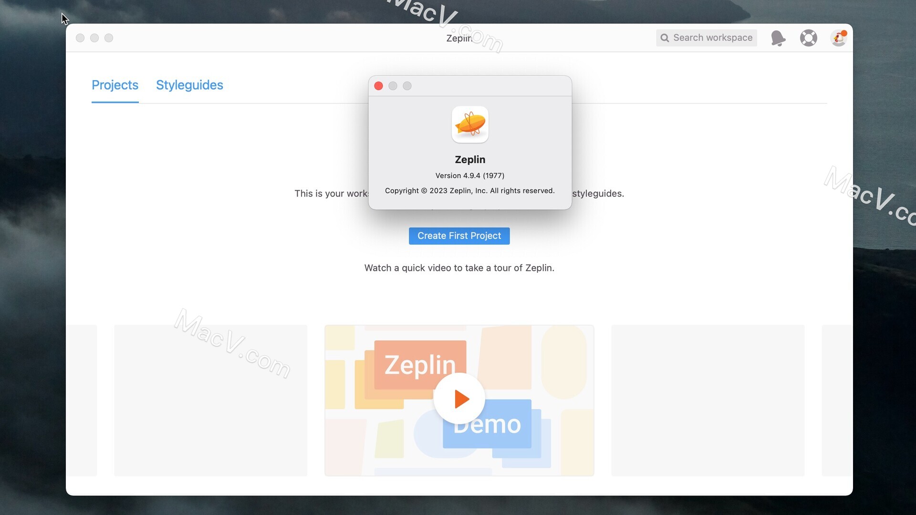This screenshot has height=515, width=916.
Task: Play the Zeplin Demo video
Action: point(459,399)
